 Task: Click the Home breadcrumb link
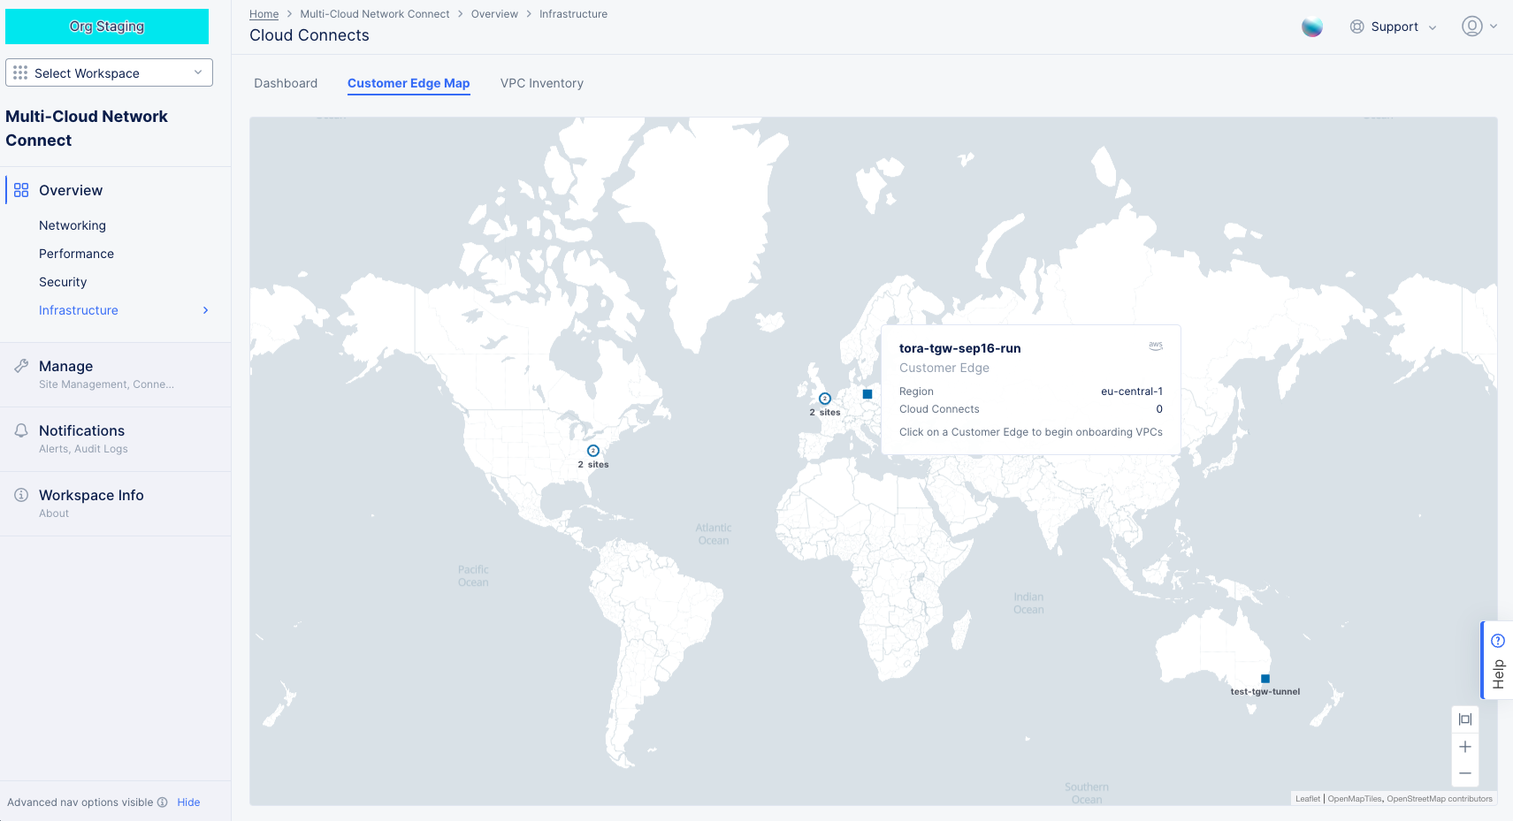pyautogui.click(x=264, y=13)
